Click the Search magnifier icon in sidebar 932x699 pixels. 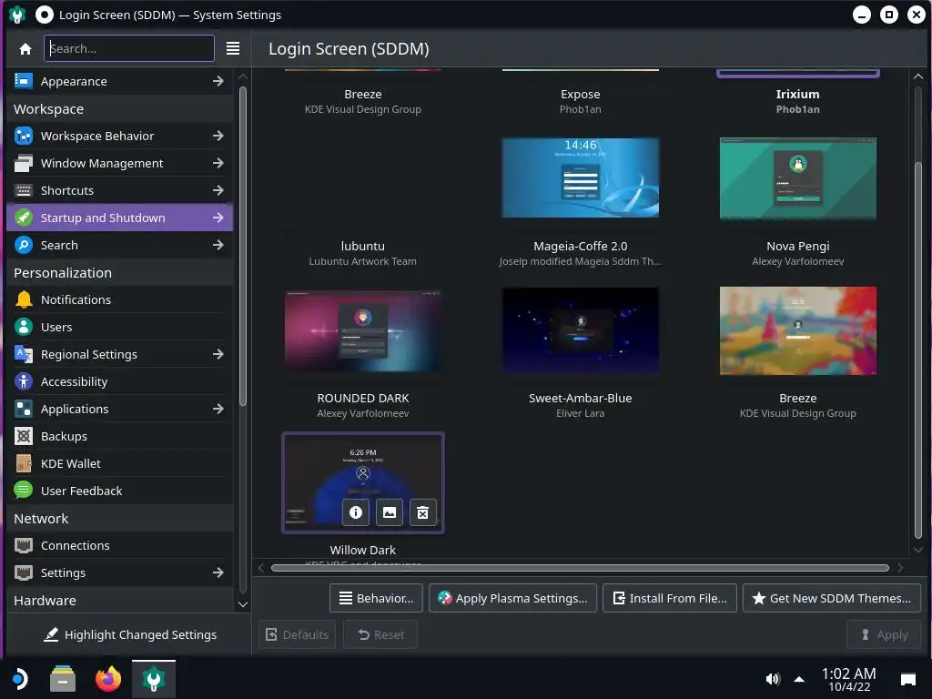(23, 245)
